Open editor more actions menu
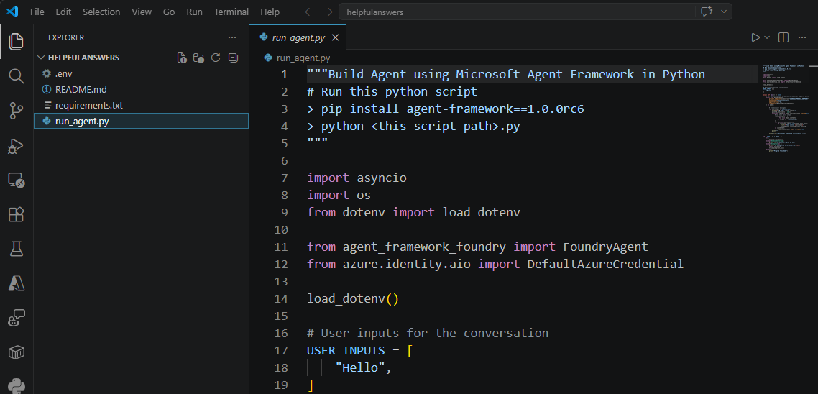818x394 pixels. (x=802, y=37)
